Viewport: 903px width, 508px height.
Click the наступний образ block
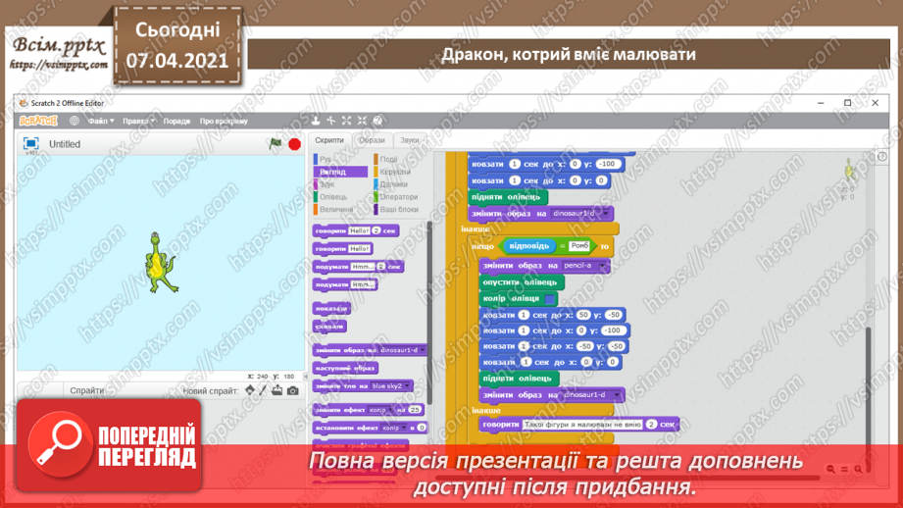click(x=345, y=368)
